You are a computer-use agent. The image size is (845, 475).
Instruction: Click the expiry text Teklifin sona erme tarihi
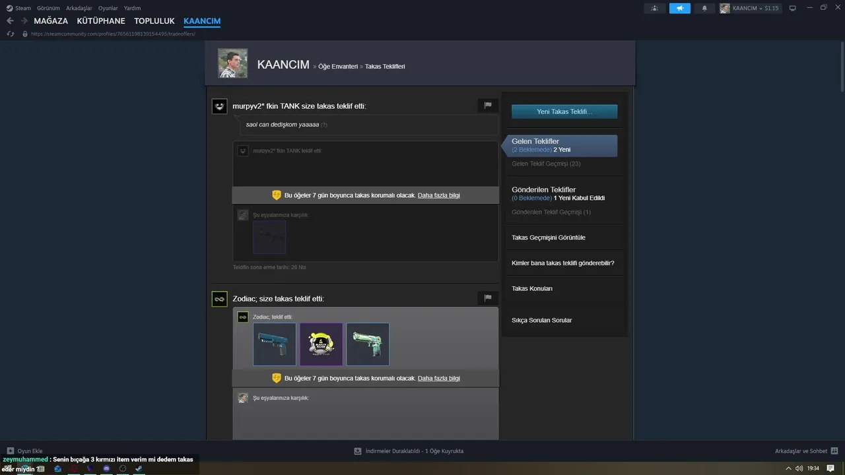(269, 267)
